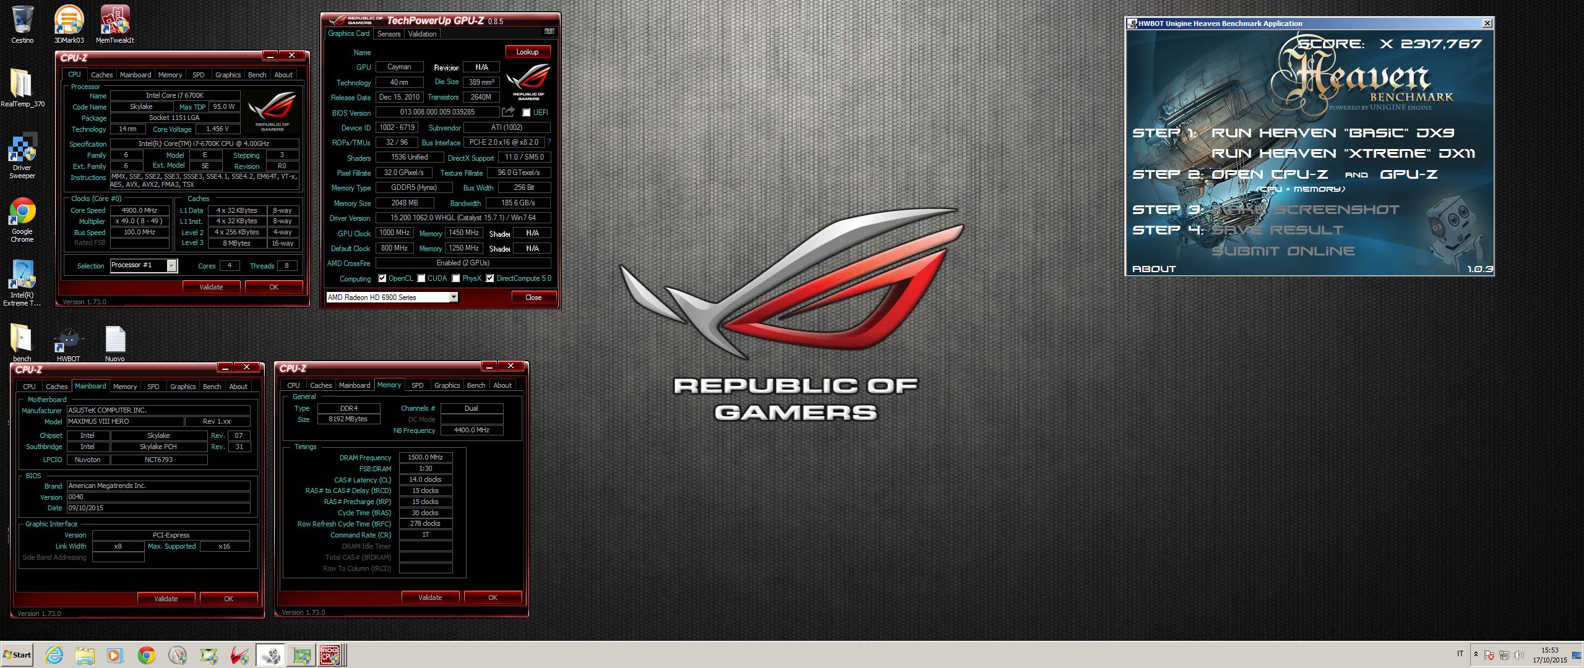Open the Start menu
The width and height of the screenshot is (1584, 668).
coord(17,655)
